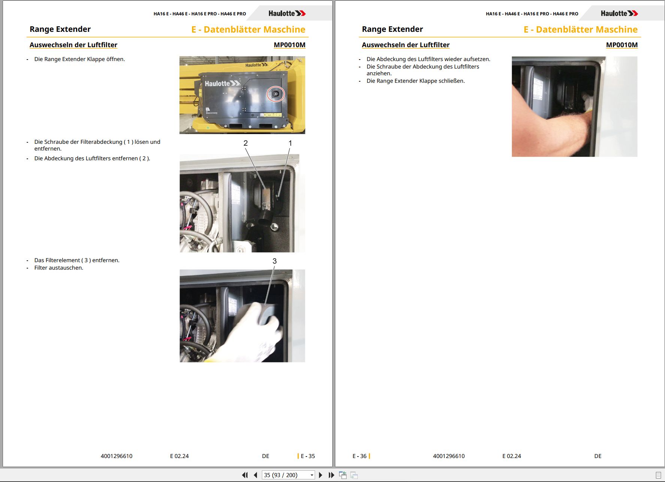Jump to the last page

click(x=331, y=475)
